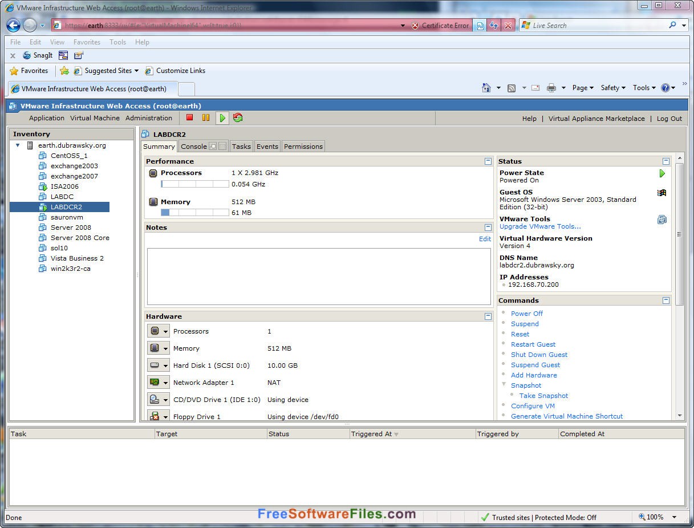Click the Power State green arrow icon
This screenshot has height=528, width=694.
tap(662, 173)
